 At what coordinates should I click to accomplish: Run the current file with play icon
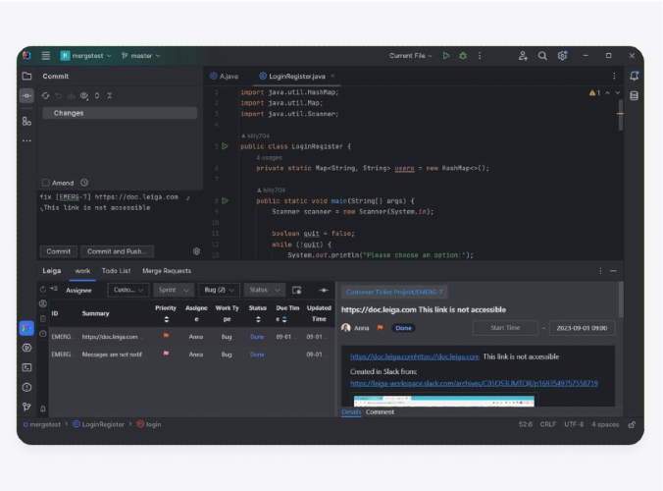tap(446, 55)
